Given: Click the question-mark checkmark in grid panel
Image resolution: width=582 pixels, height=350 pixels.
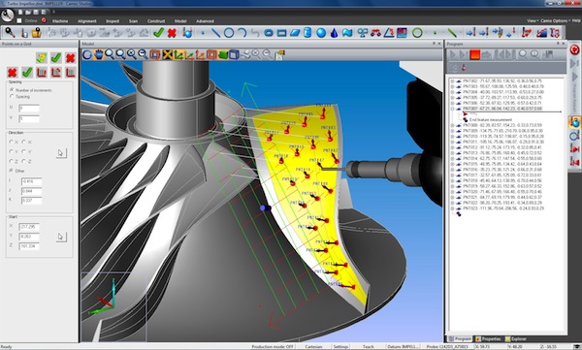Looking at the screenshot, I should tap(42, 57).
